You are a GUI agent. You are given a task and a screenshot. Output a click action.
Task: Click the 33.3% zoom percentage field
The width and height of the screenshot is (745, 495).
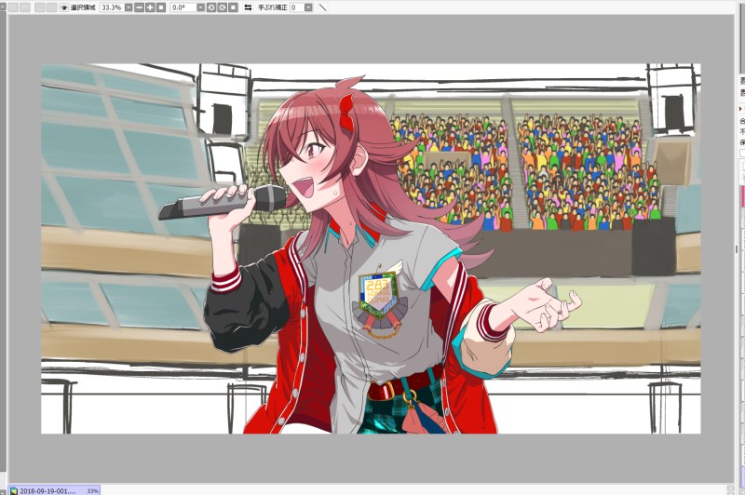112,7
